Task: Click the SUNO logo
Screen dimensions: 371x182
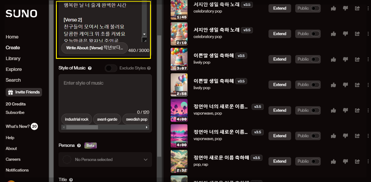Action: tap(21, 14)
